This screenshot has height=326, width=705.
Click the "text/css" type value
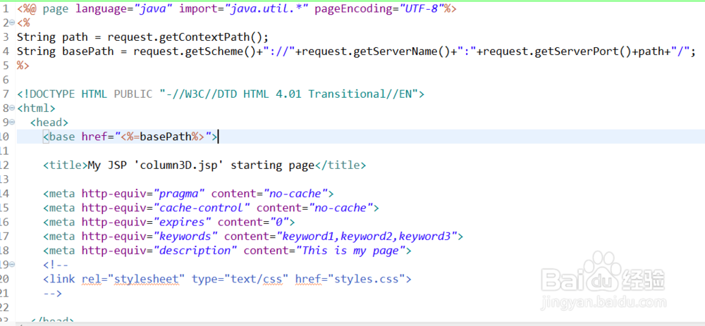coord(257,279)
